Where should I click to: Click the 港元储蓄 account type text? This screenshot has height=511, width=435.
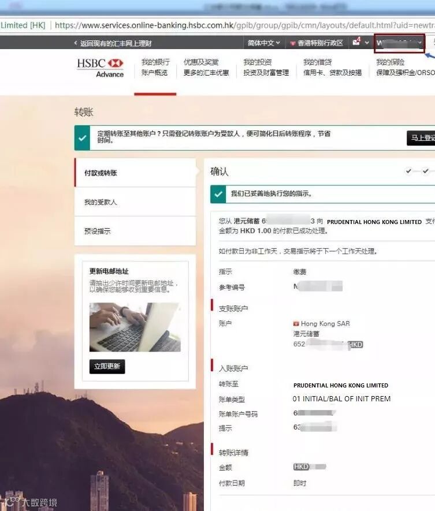(306, 334)
